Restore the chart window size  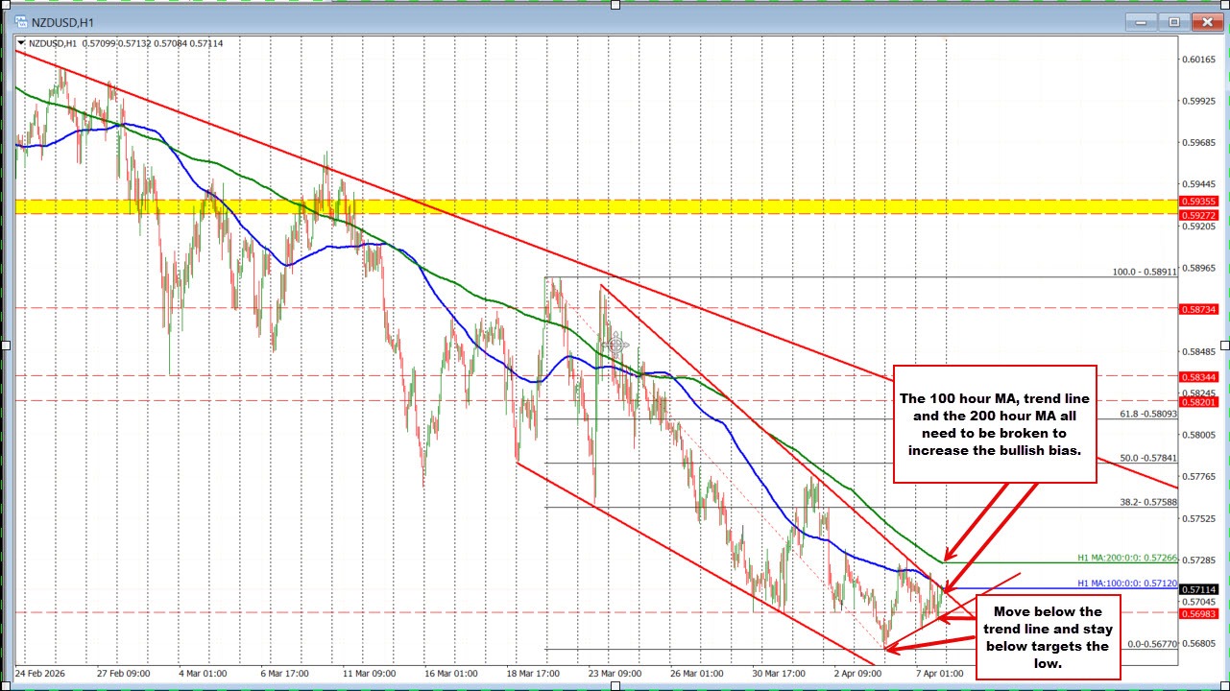click(1172, 21)
